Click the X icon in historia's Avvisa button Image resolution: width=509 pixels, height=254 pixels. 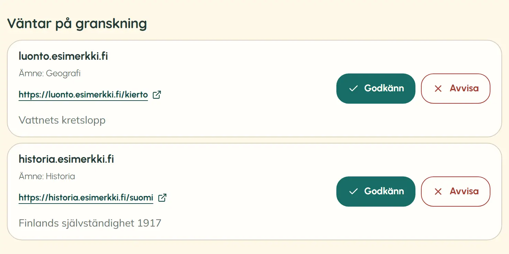(438, 192)
